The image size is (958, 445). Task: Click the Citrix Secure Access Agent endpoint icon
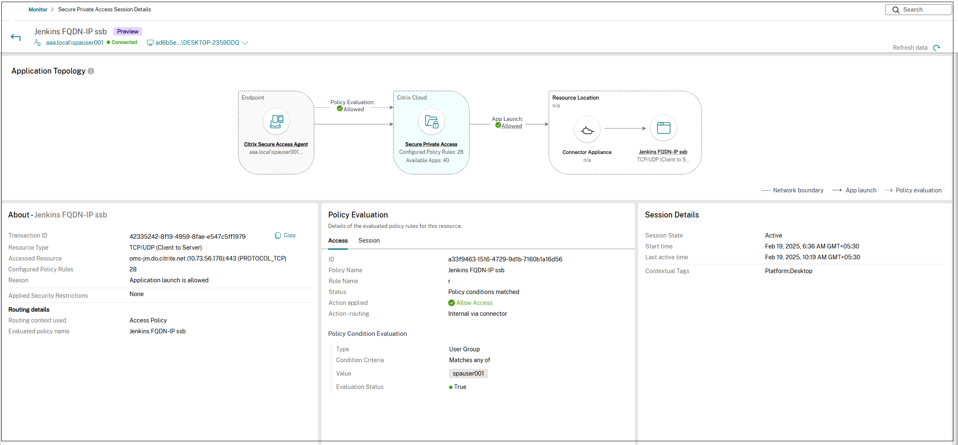click(276, 121)
